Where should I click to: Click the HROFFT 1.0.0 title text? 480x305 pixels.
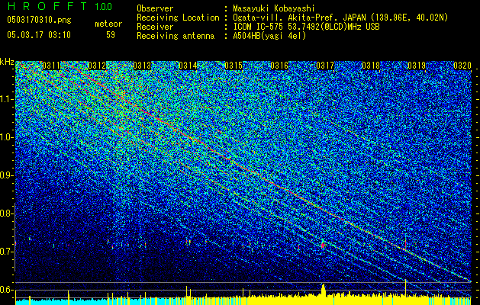coord(60,6)
